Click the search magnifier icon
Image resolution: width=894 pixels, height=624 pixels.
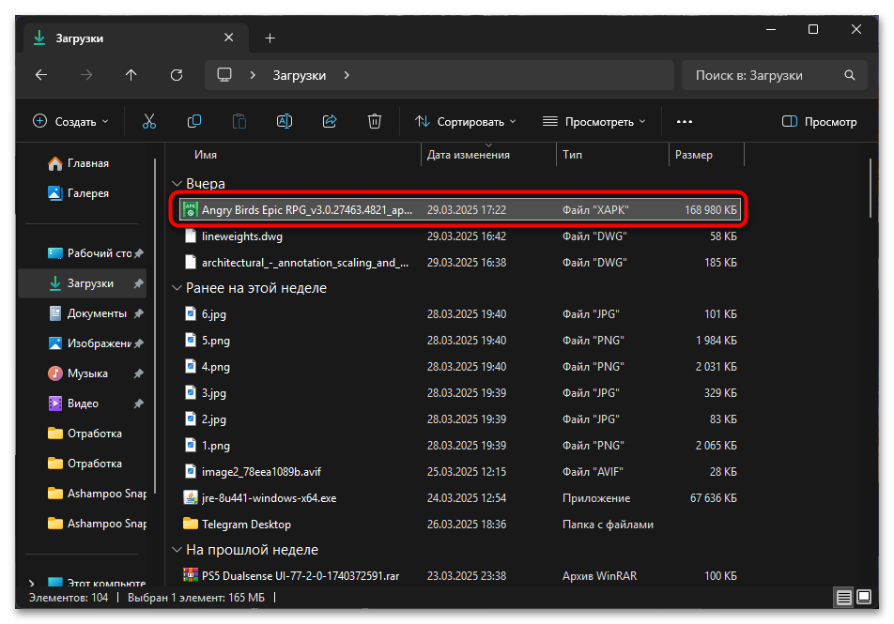pyautogui.click(x=850, y=75)
